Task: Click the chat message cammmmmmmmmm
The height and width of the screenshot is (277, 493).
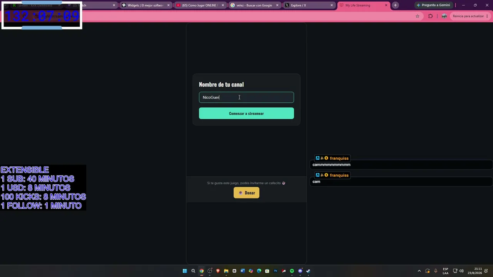Action: pyautogui.click(x=331, y=165)
